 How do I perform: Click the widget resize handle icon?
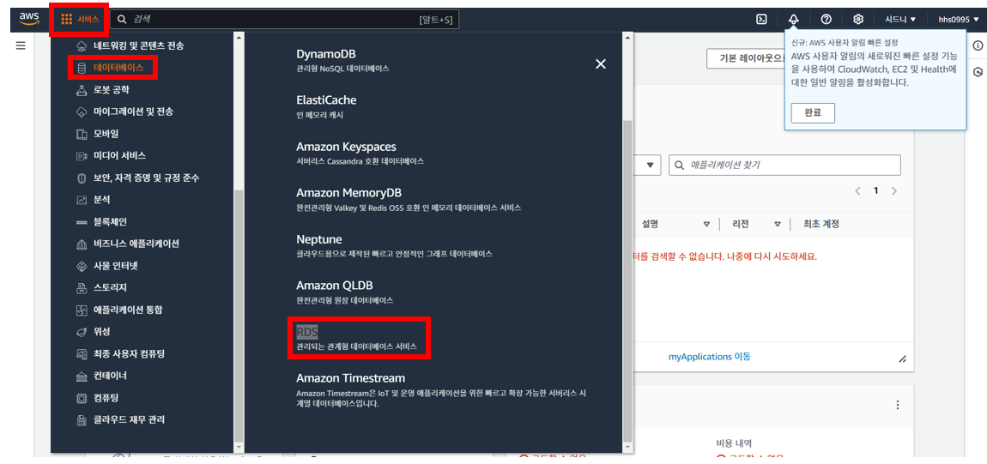(x=902, y=359)
